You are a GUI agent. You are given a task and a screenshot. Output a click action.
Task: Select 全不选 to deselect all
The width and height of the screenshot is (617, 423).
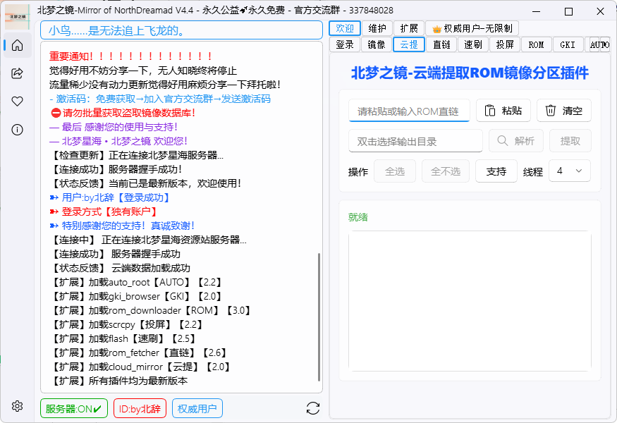click(445, 171)
